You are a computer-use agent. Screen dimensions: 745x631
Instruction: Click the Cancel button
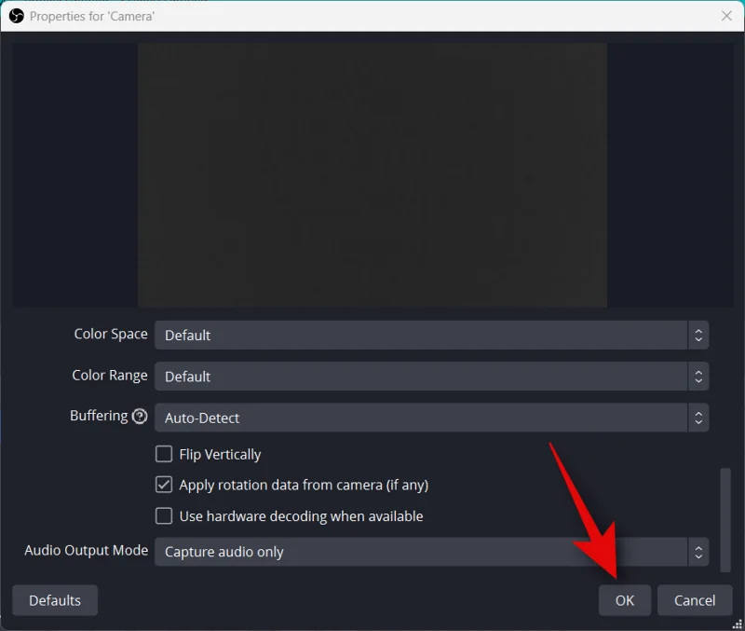695,600
